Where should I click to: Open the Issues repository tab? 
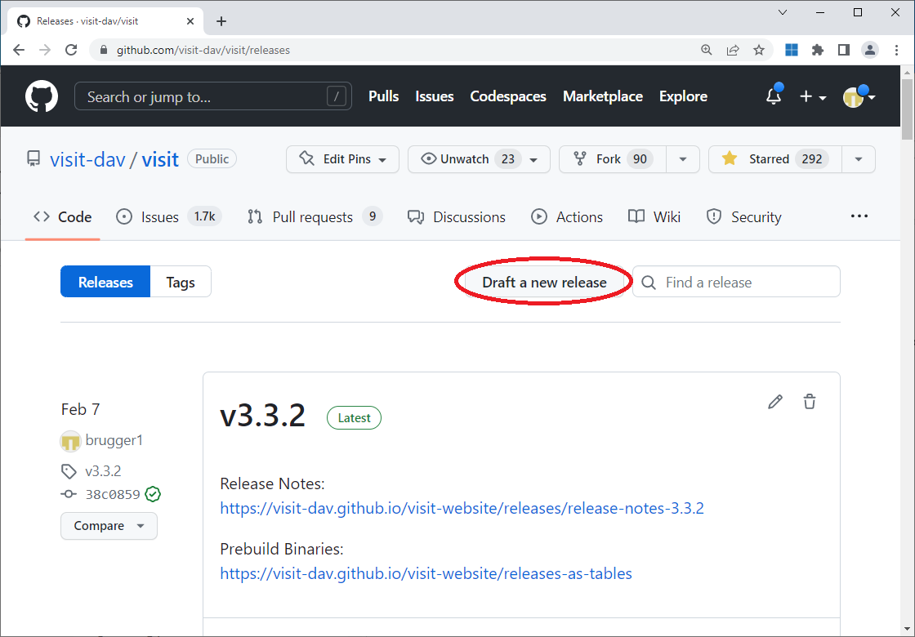168,217
